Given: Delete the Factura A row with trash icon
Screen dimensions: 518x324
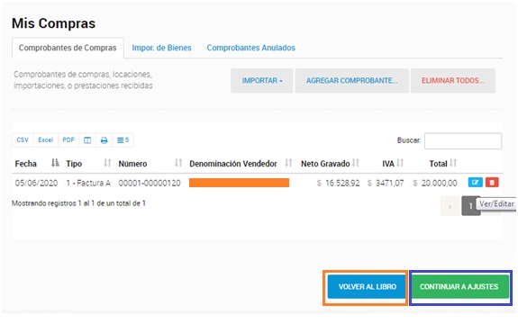Looking at the screenshot, I should point(492,183).
